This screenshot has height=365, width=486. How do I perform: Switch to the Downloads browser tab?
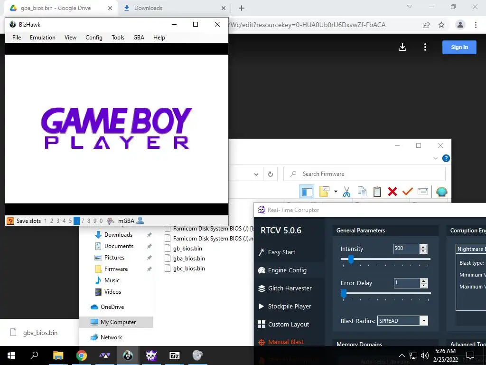[175, 8]
